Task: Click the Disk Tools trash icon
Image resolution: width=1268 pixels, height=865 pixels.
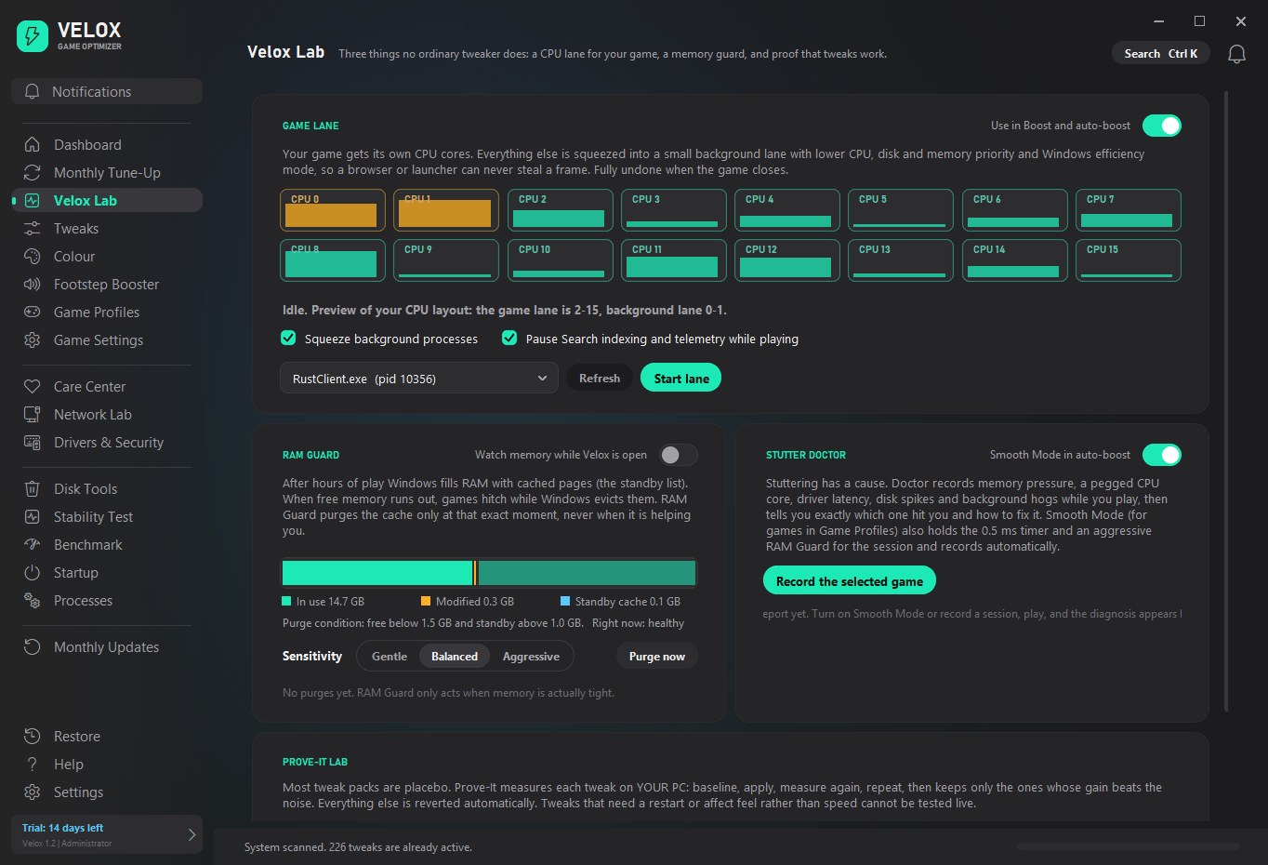Action: point(33,489)
